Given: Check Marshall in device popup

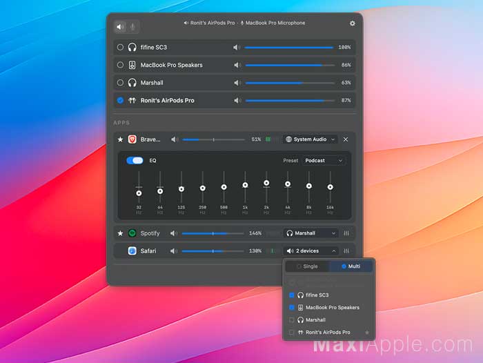Looking at the screenshot, I should [291, 320].
